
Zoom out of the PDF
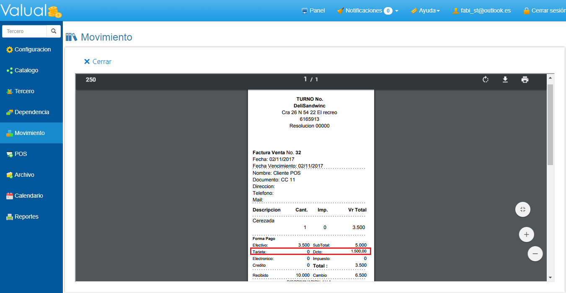click(x=535, y=253)
